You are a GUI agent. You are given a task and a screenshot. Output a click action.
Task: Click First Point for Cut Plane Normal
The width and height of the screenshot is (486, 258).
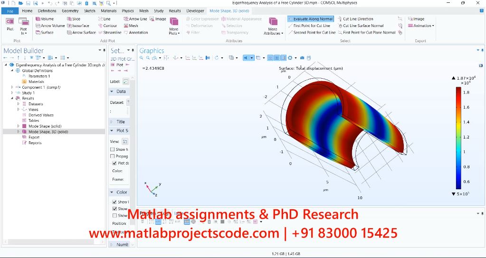click(x=367, y=32)
